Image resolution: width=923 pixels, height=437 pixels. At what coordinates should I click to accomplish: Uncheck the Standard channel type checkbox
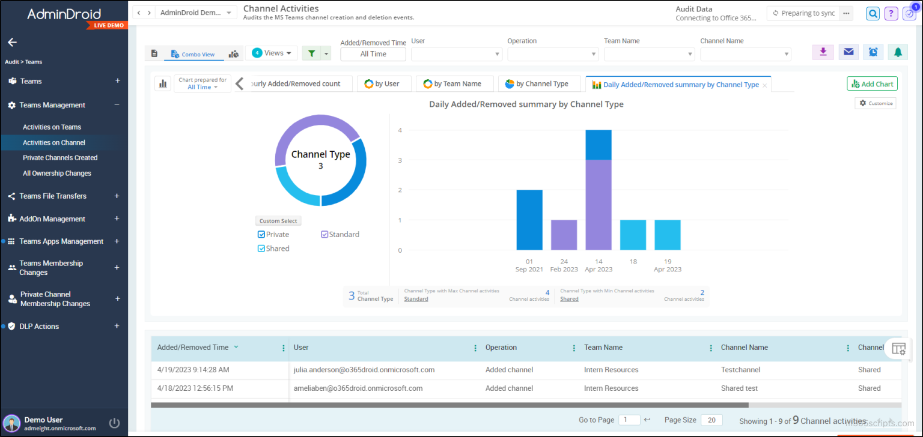pos(325,234)
